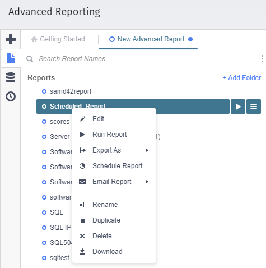Open the vertical three-dot options menu
The image size is (266, 268).
(262, 59)
